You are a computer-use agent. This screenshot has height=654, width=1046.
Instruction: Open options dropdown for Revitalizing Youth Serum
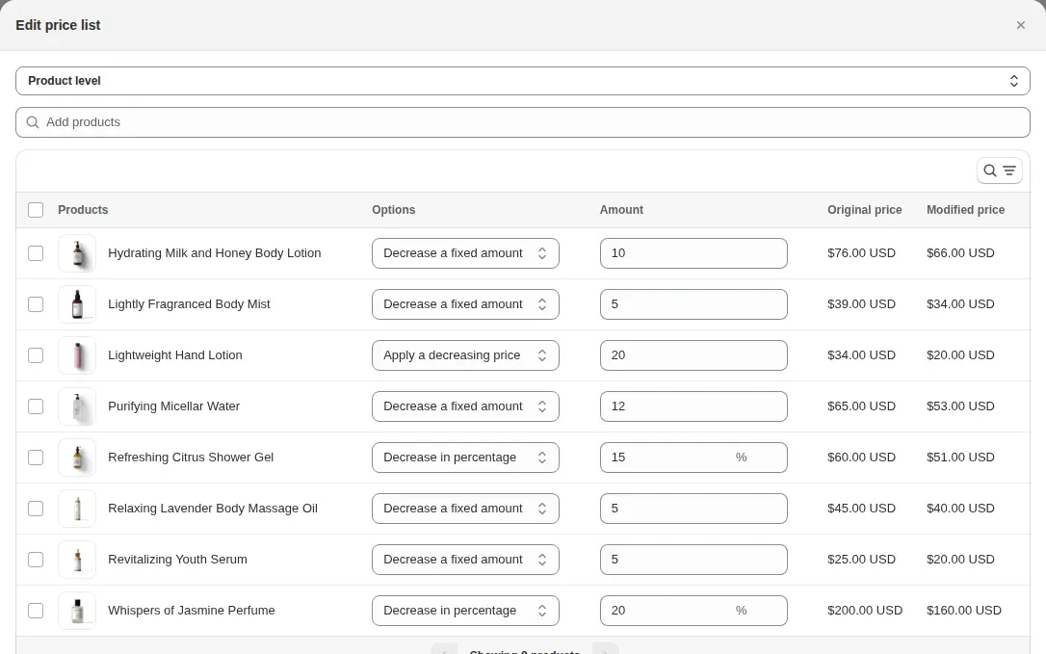tap(465, 560)
